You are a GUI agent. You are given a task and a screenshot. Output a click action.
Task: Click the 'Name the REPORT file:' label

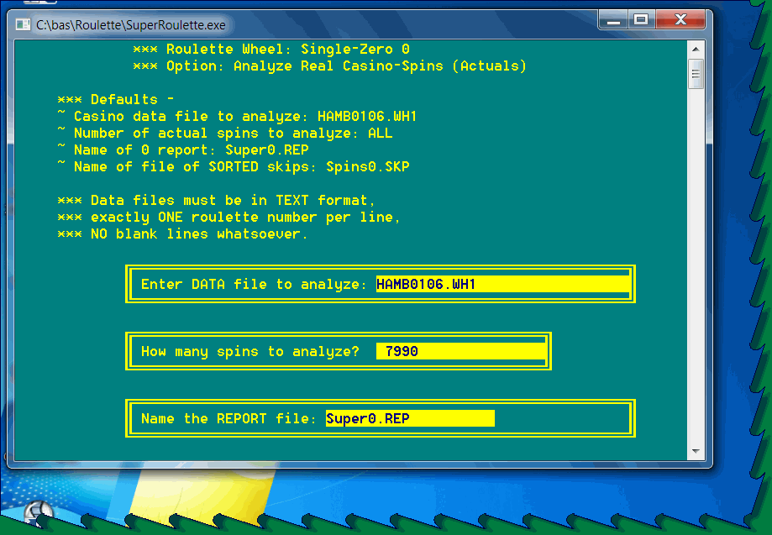[229, 418]
